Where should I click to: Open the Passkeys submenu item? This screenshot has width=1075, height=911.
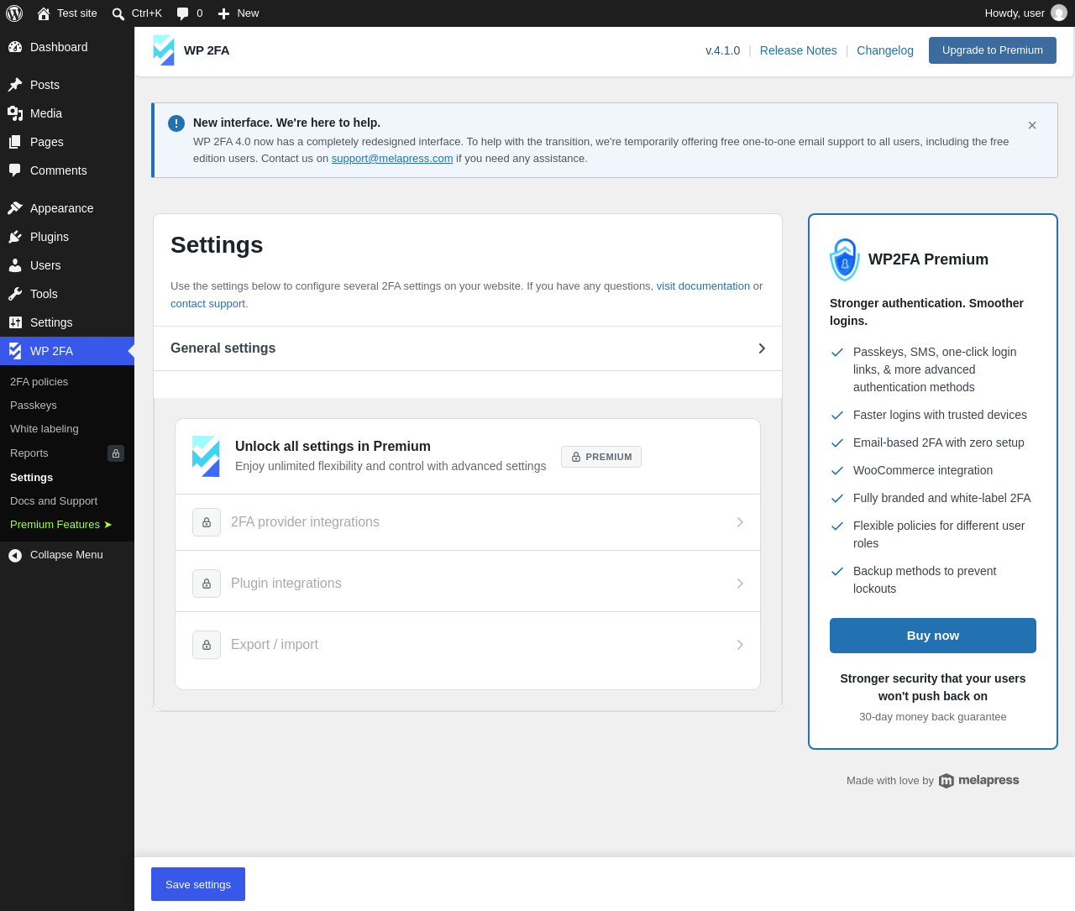point(67,406)
